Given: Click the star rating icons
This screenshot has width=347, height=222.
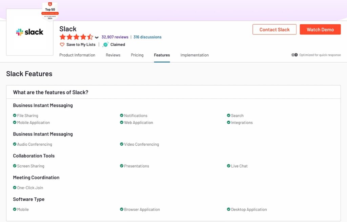Looking at the screenshot, I should (x=76, y=37).
